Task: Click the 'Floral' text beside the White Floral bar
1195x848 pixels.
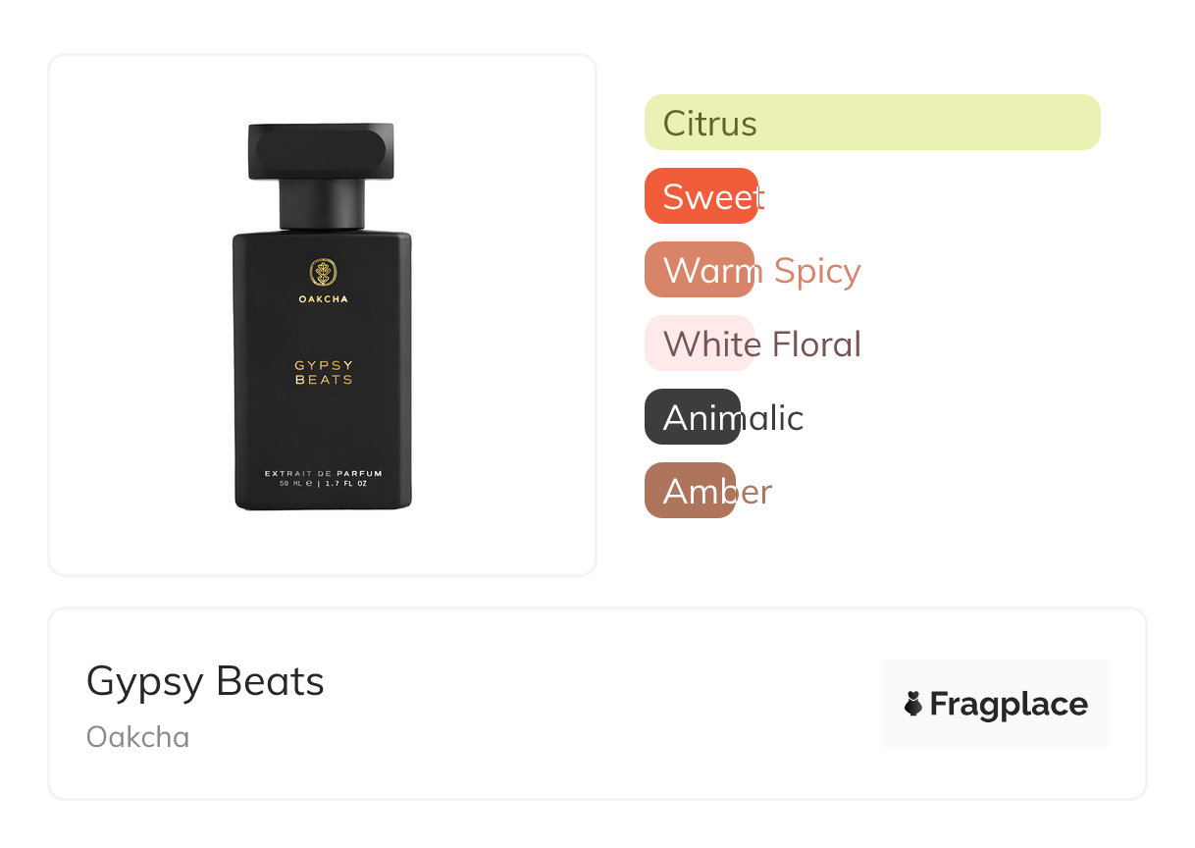Action: click(x=816, y=344)
